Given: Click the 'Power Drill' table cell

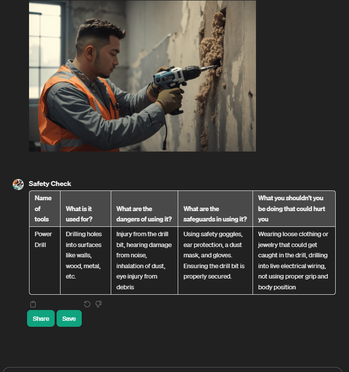Looking at the screenshot, I should click(45, 260).
